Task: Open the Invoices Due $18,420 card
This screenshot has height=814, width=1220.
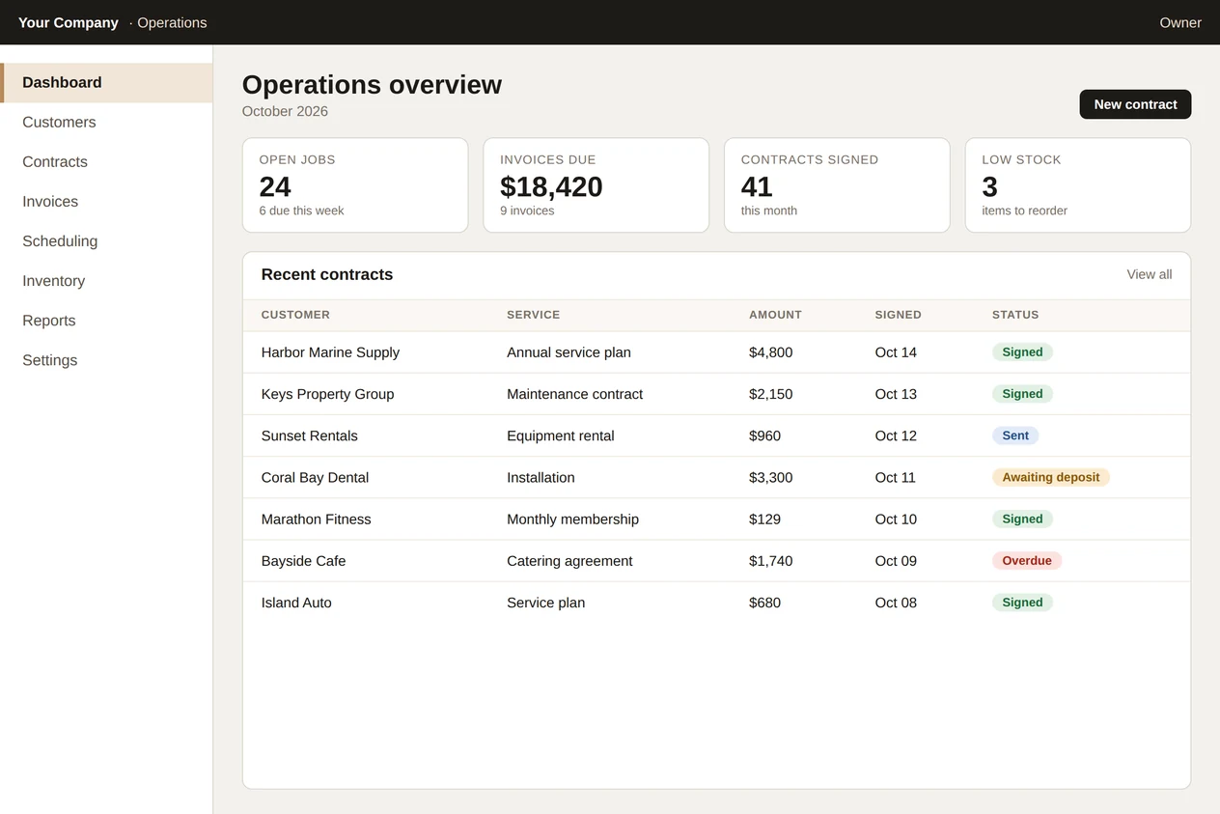Action: tap(596, 185)
